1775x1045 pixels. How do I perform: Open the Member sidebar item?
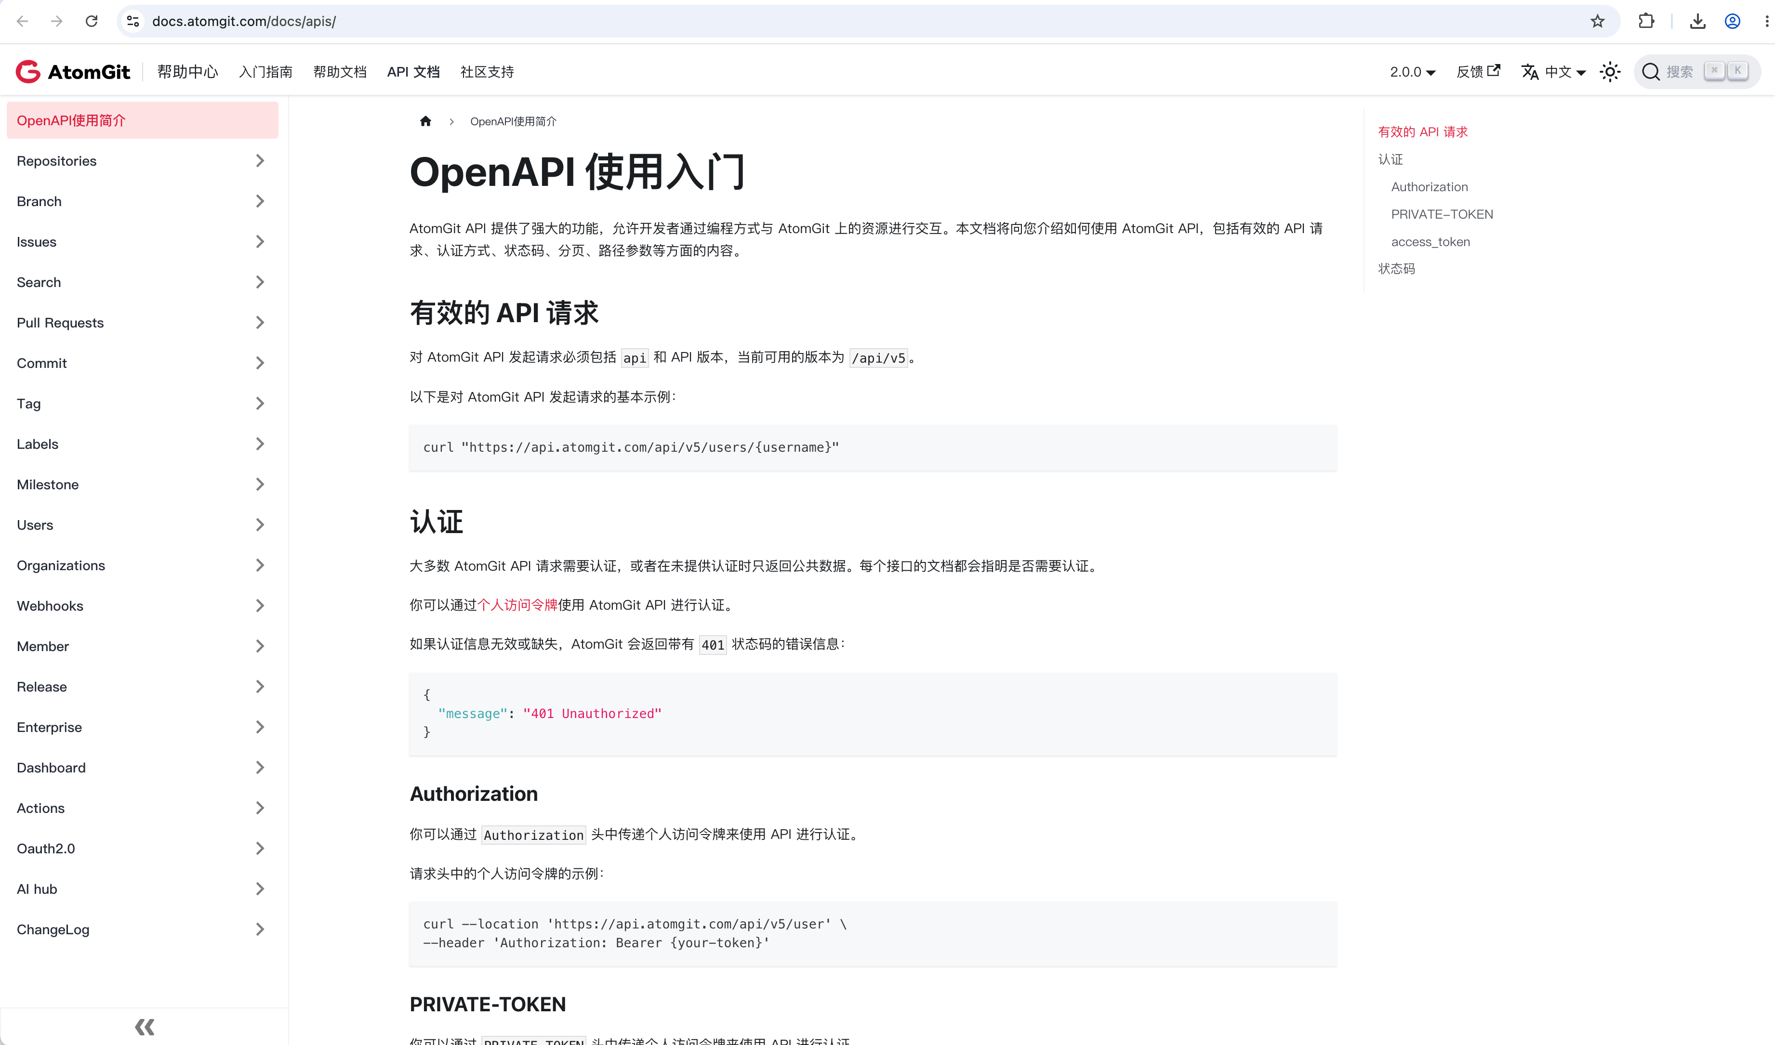coord(142,646)
